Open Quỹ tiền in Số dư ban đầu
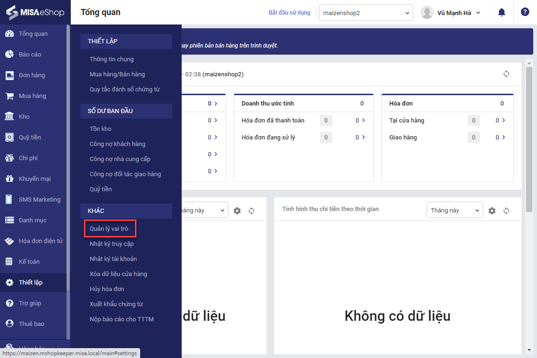 pyautogui.click(x=101, y=189)
